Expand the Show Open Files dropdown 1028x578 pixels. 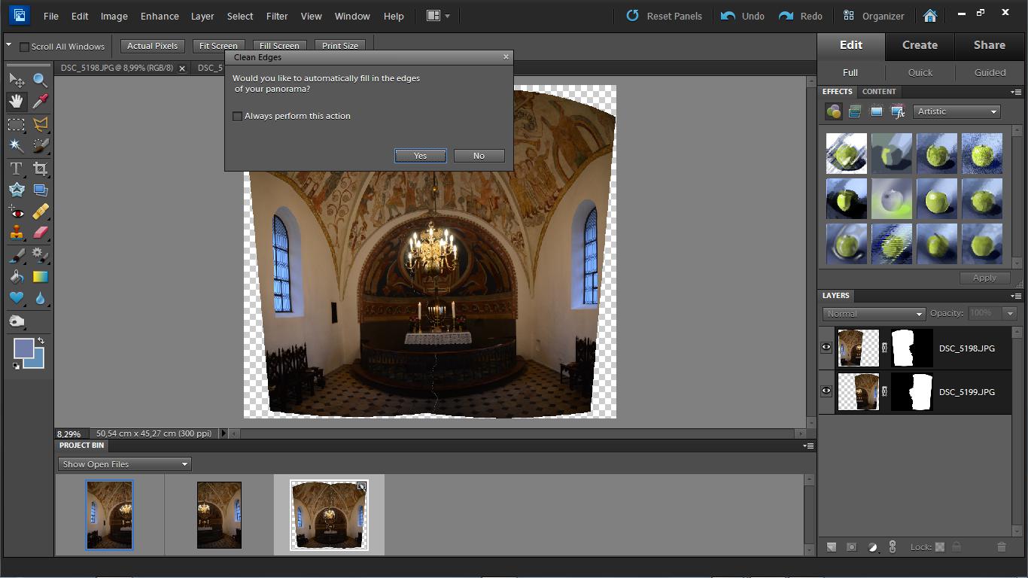pos(124,464)
